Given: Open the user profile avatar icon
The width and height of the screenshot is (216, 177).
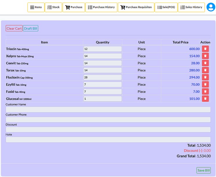Looking at the screenshot, I should (x=210, y=7).
